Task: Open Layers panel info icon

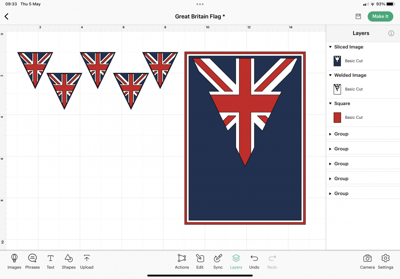Action: [391, 33]
